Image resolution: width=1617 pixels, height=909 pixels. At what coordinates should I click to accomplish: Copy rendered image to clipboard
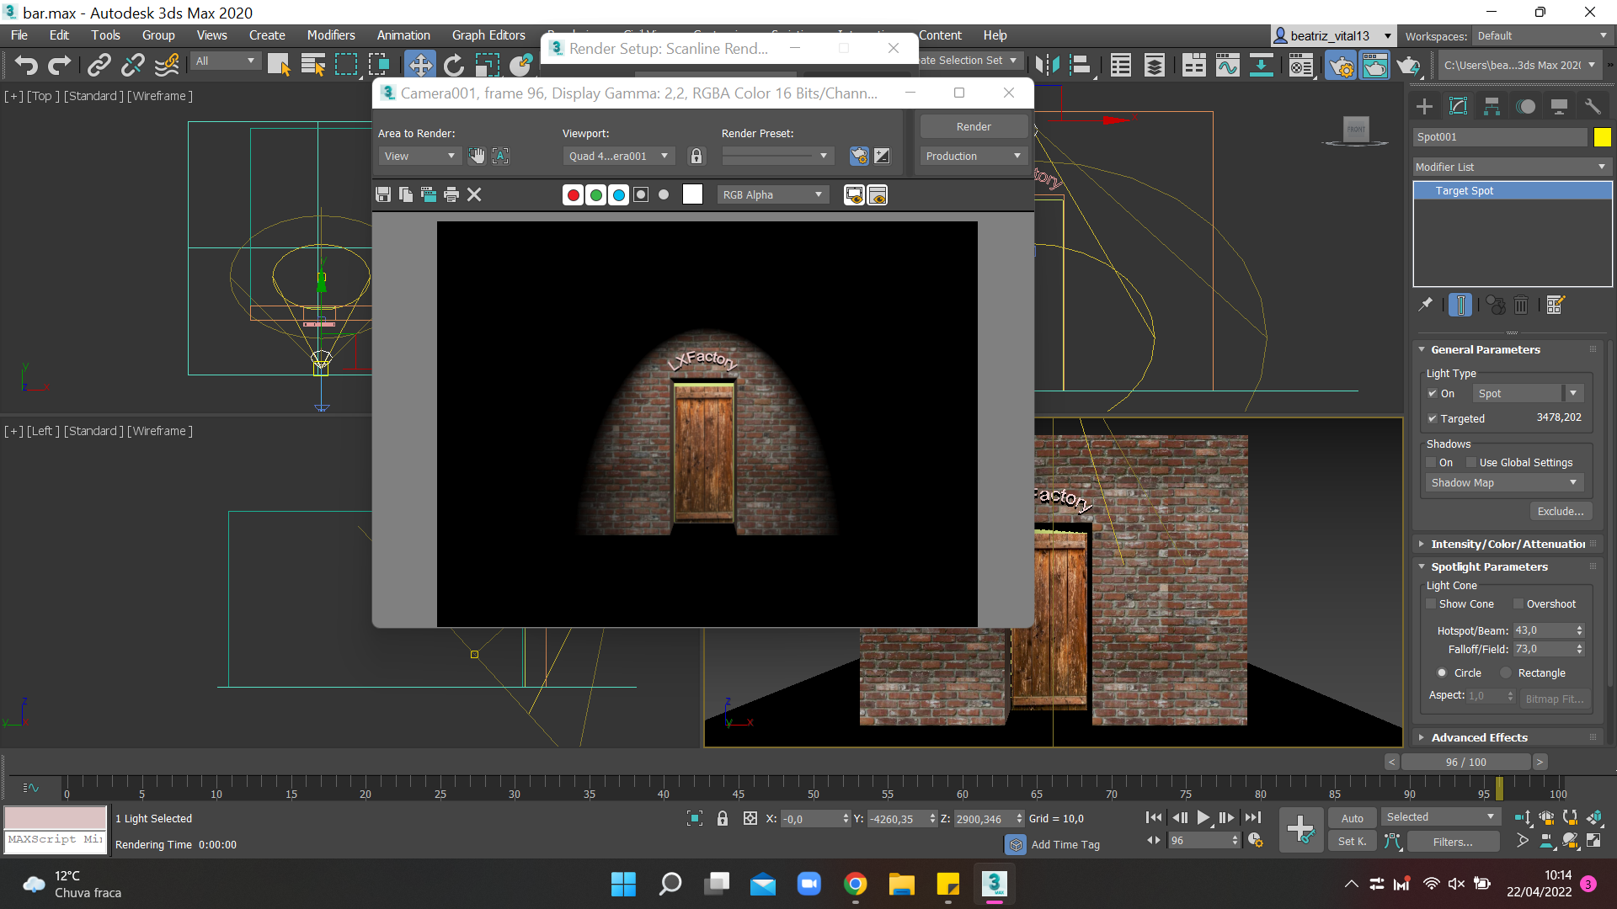pos(406,194)
